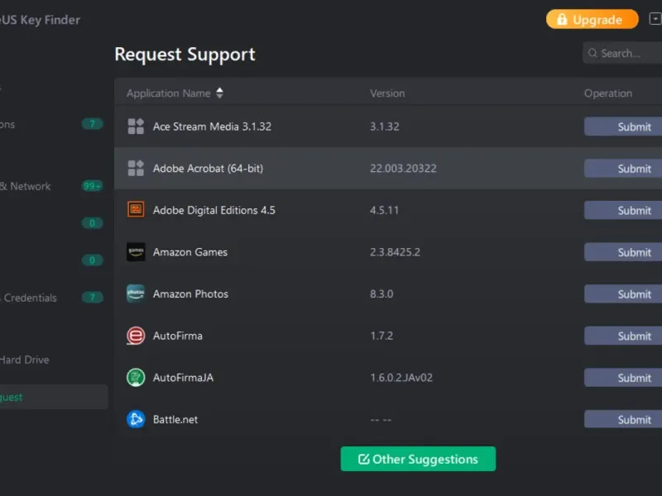
Task: Open the dropdown menu beside Upgrade
Action: 655,19
